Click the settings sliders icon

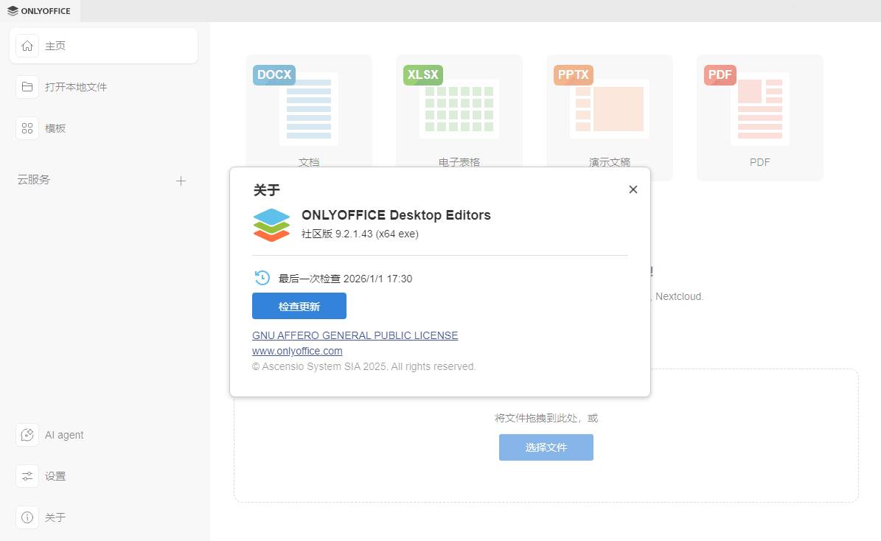(27, 476)
